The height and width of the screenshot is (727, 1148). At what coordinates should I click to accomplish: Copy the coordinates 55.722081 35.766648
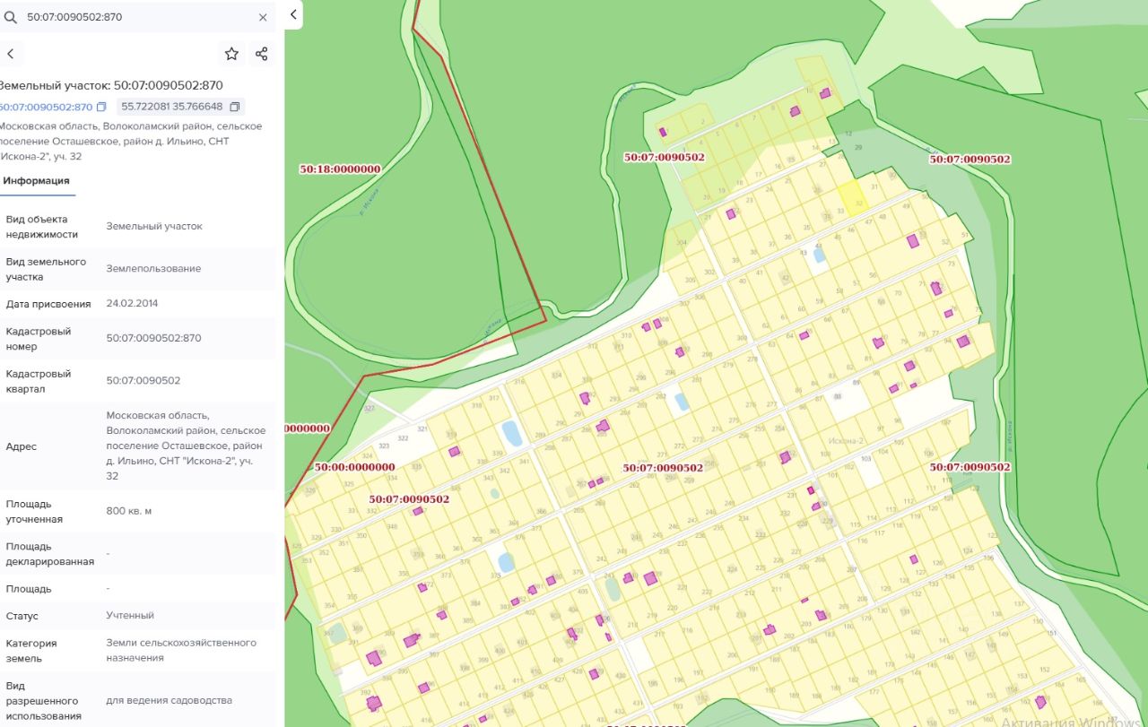pyautogui.click(x=235, y=107)
